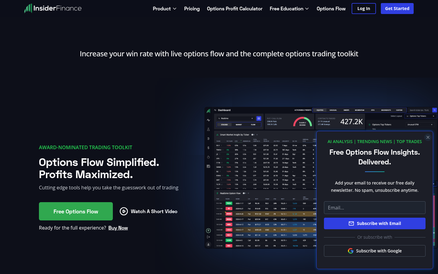438x274 pixels.
Task: Toggle the Realtime Option Flow switch
Action: point(244,193)
